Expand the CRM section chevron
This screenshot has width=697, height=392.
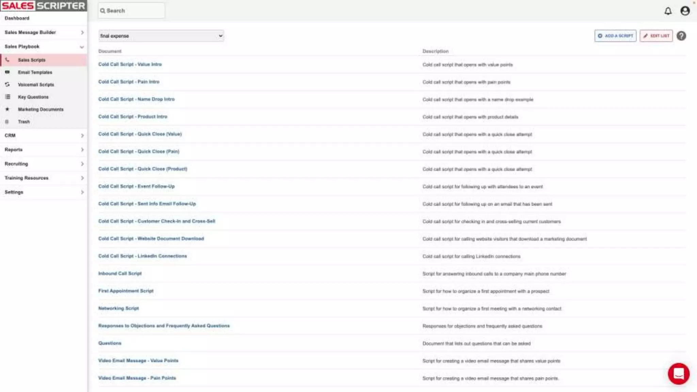coord(82,135)
